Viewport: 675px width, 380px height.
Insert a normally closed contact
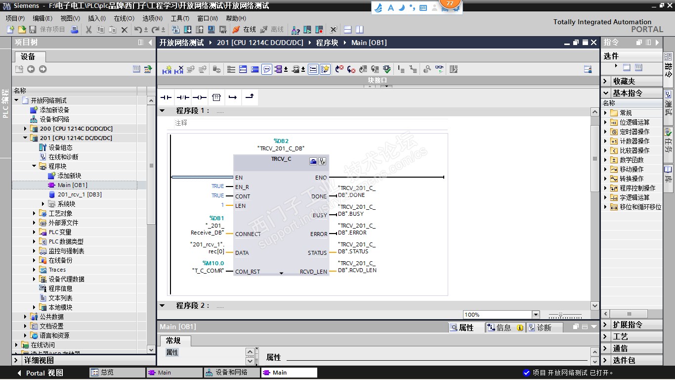[x=183, y=97]
